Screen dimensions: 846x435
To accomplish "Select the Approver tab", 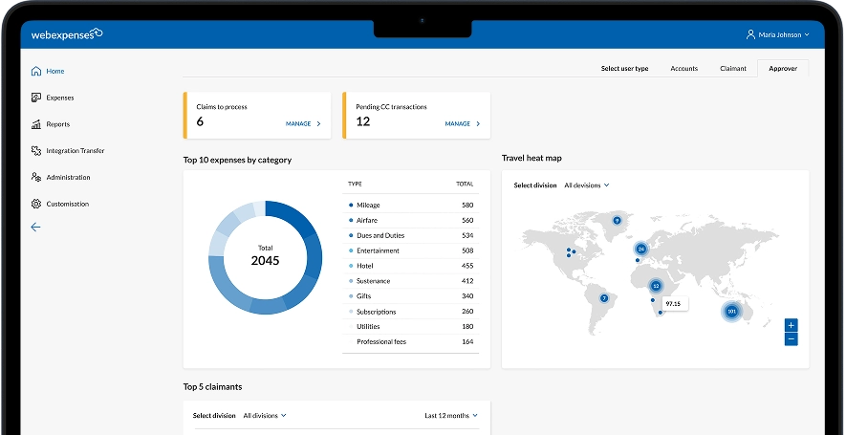I will click(782, 69).
